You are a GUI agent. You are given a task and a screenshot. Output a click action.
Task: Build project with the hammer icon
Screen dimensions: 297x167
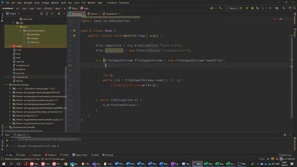click(220, 8)
